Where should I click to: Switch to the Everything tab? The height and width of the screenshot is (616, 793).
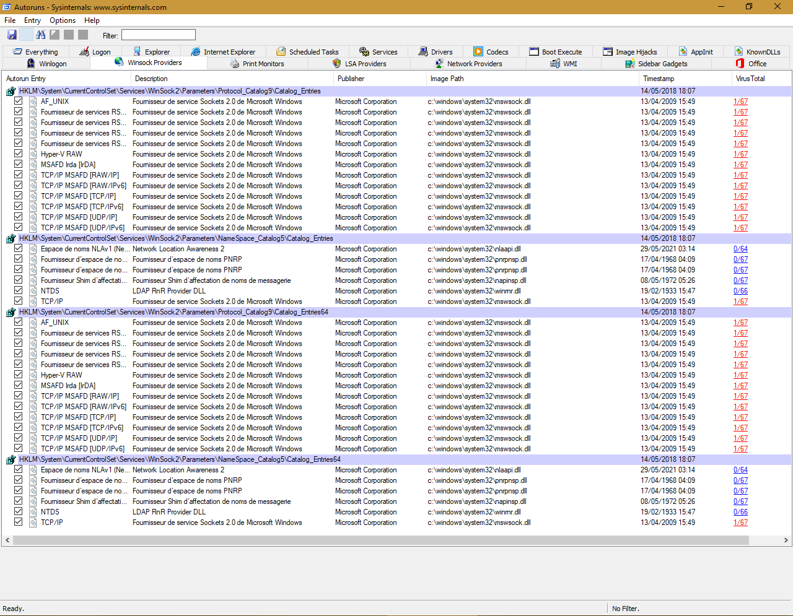36,52
